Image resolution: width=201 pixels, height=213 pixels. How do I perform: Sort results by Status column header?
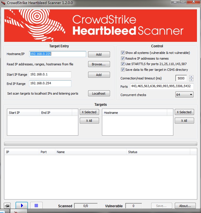click(x=158, y=152)
